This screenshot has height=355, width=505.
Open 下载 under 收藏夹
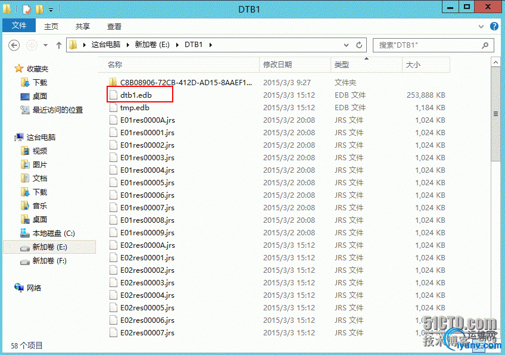[40, 83]
